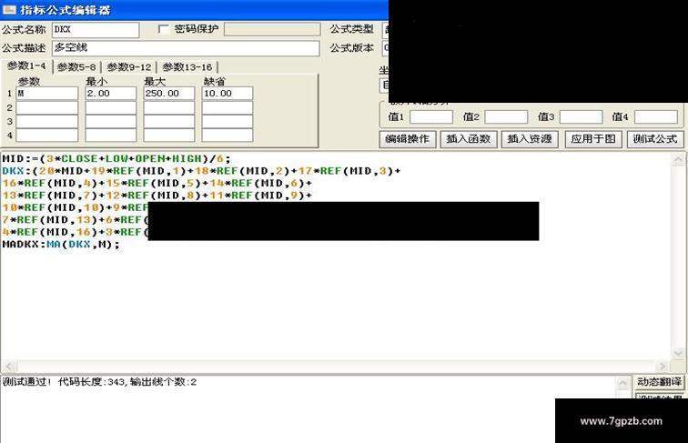Click parameter 3 缺省 field
The height and width of the screenshot is (443, 688).
coord(228,122)
